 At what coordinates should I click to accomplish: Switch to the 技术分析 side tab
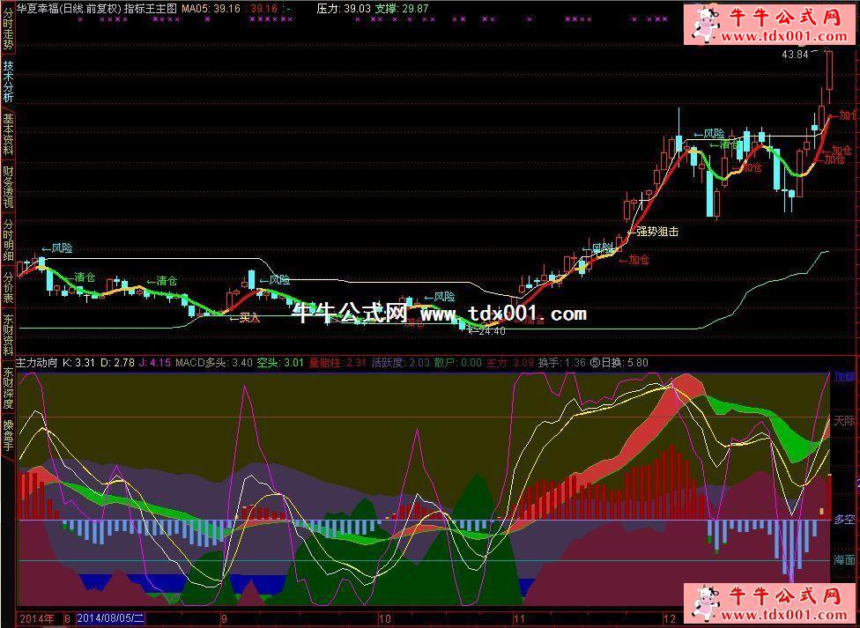coord(8,82)
